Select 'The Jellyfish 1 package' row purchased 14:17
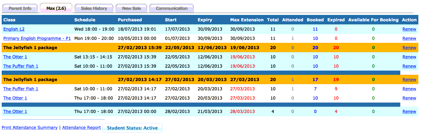 point(210,79)
